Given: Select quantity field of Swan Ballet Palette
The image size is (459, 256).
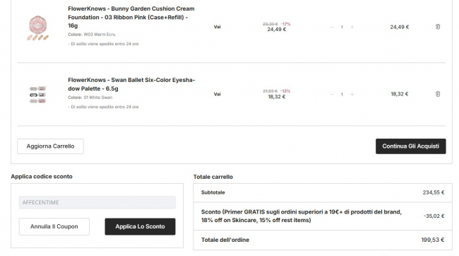Looking at the screenshot, I should 342,95.
